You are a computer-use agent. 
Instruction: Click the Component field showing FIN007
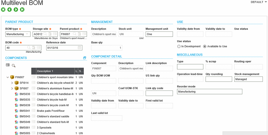(104, 69)
